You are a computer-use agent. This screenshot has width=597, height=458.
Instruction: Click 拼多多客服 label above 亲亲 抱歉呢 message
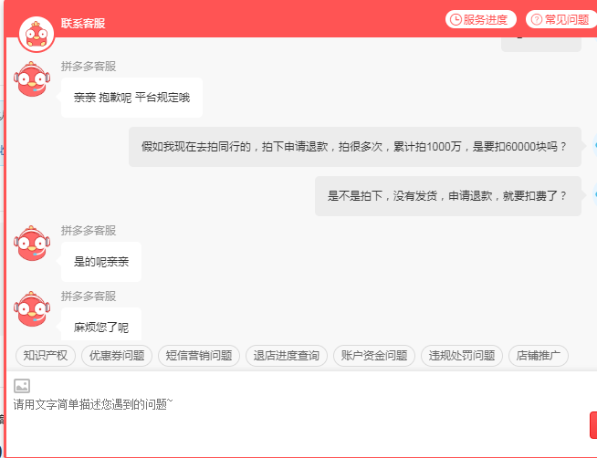89,67
